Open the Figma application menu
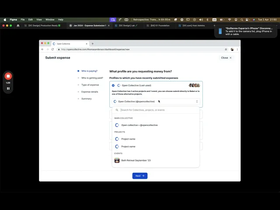 [x=14, y=20]
